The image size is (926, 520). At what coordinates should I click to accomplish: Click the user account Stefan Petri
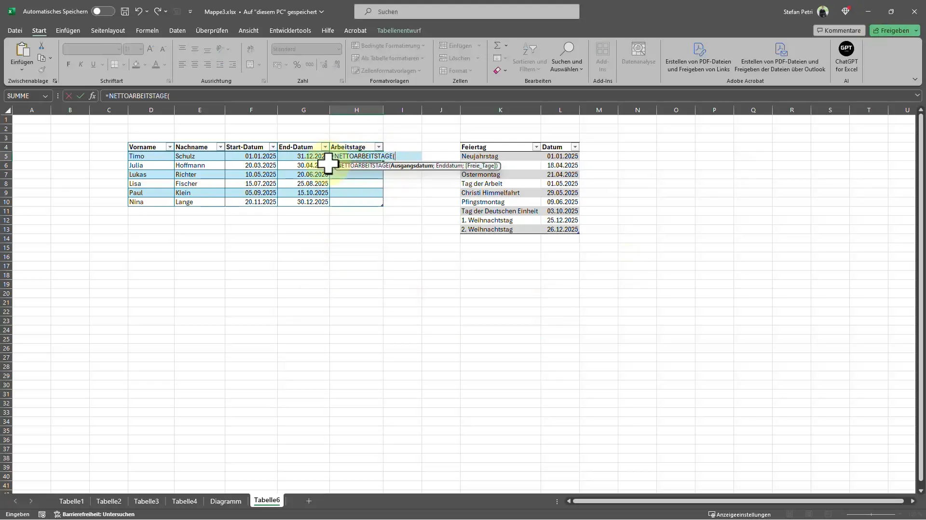[805, 12]
